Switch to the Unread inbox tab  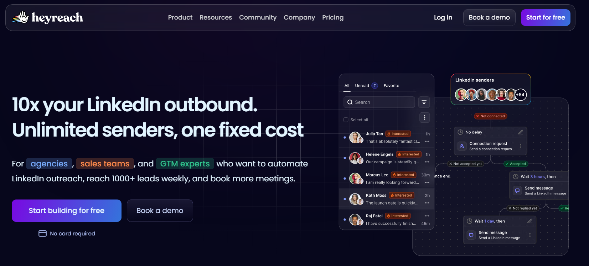(366, 86)
